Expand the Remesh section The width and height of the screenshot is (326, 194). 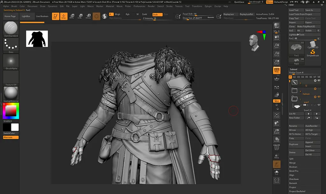(293, 183)
